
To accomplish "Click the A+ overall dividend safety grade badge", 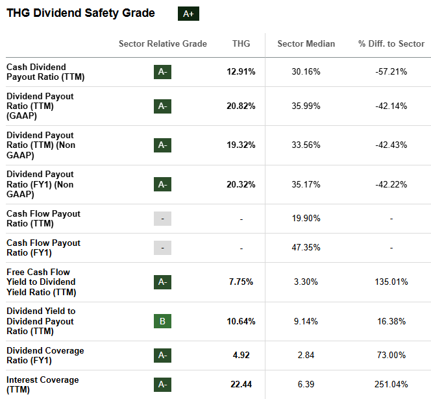I will click(x=188, y=14).
